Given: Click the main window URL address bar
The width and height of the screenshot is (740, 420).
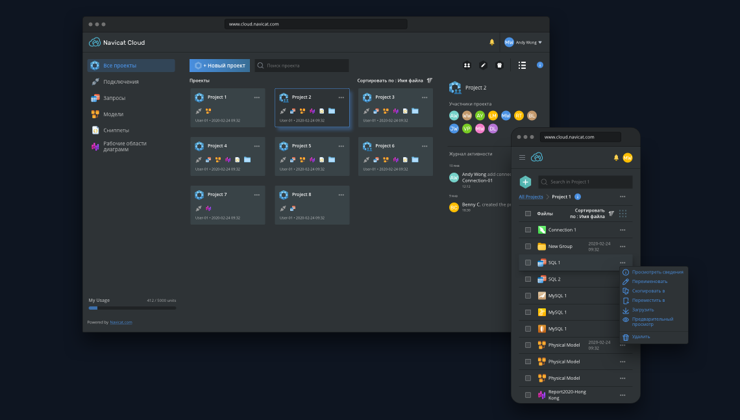Looking at the screenshot, I should click(x=315, y=24).
